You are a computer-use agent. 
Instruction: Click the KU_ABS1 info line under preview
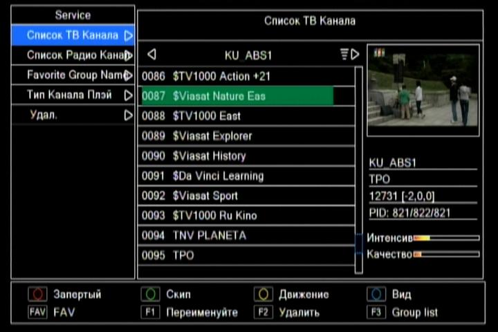393,163
